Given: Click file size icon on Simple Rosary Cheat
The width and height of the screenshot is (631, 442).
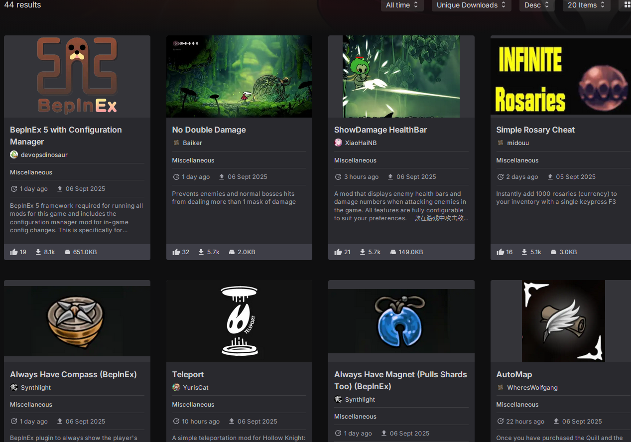Looking at the screenshot, I should (x=554, y=252).
